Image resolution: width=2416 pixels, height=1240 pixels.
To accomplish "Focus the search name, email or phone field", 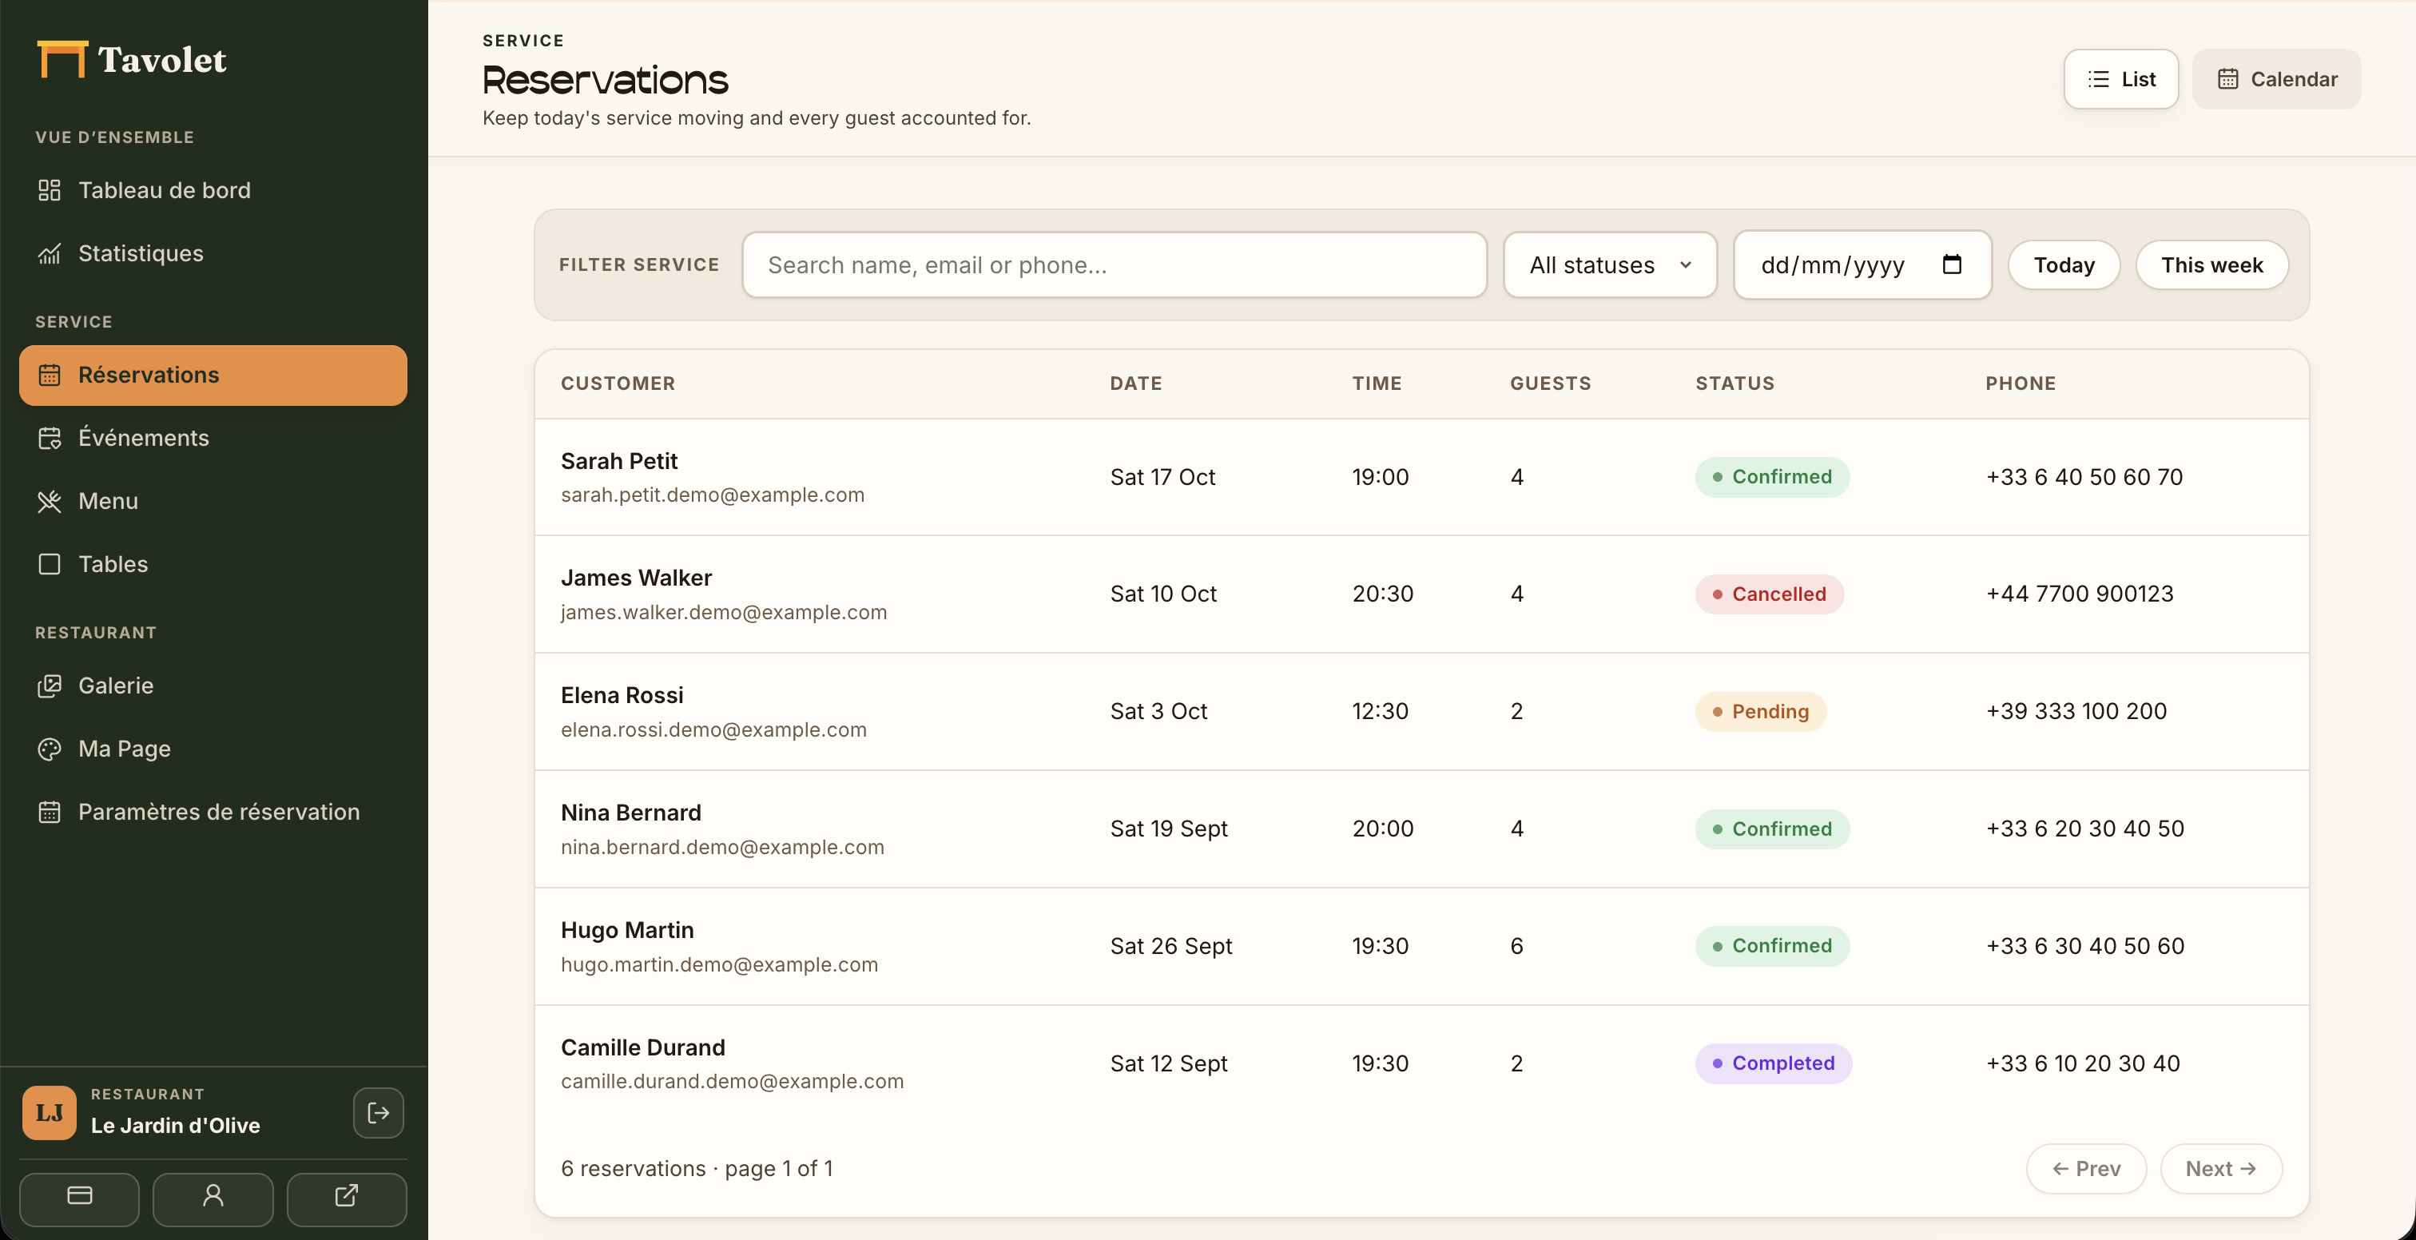I will pos(1115,264).
